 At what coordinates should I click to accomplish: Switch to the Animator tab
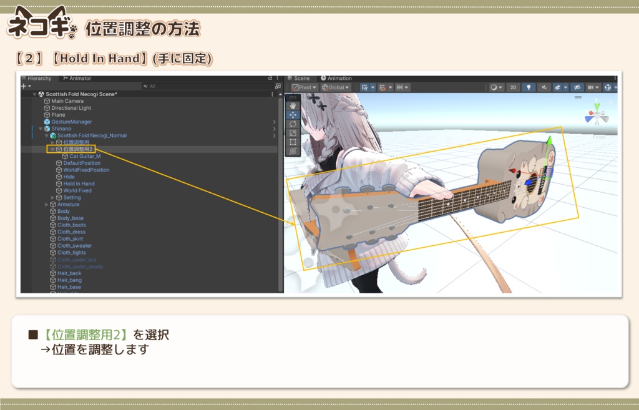77,78
